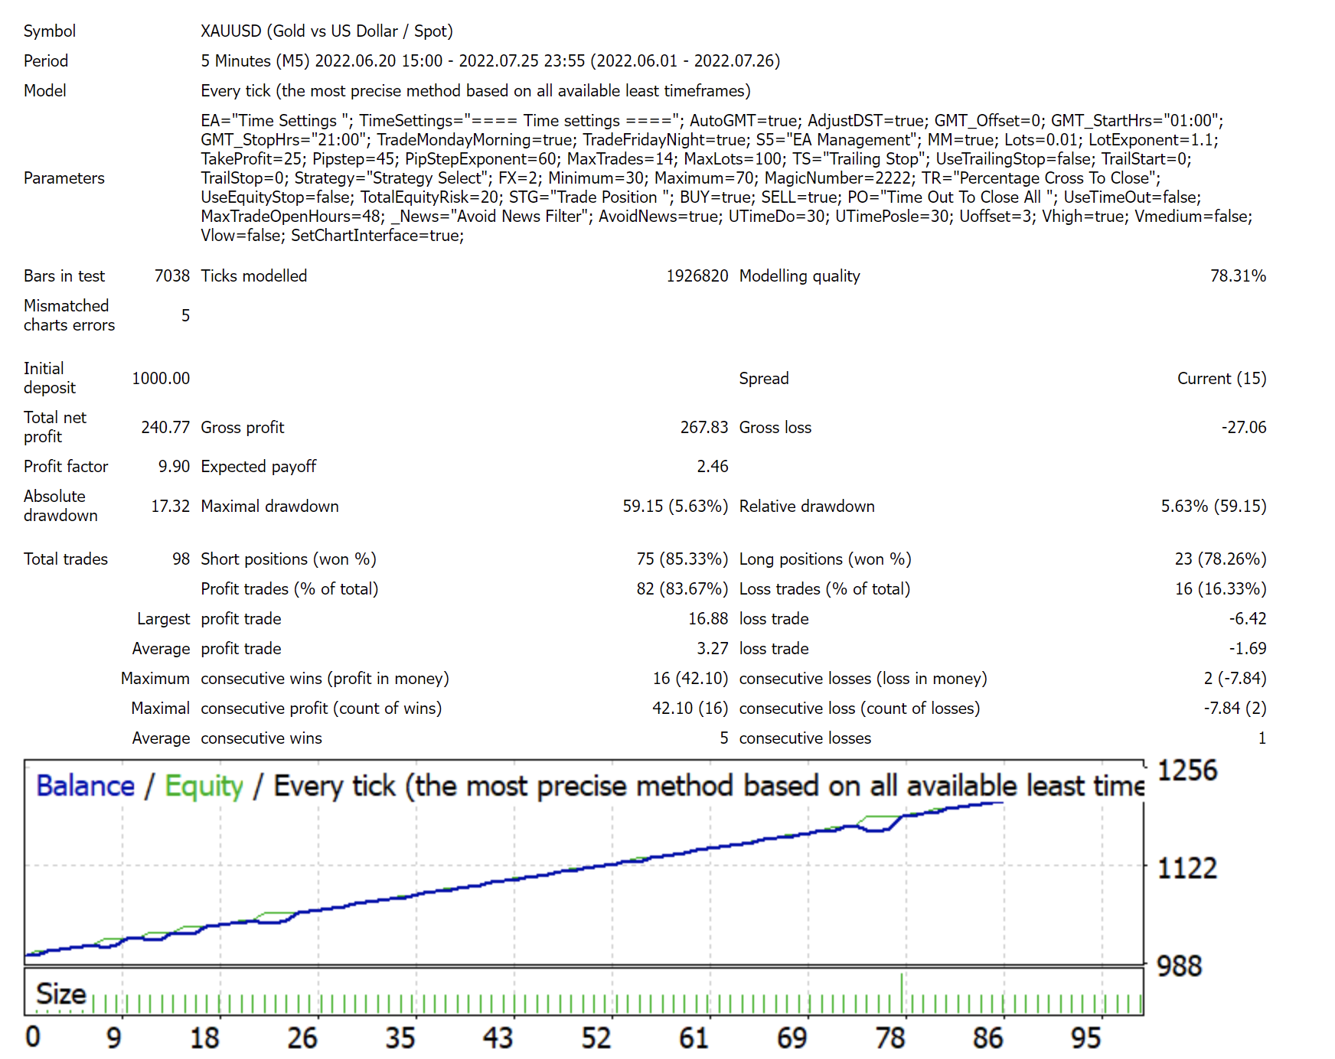Click the X-axis trade number 35
The width and height of the screenshot is (1335, 1059).
click(400, 1038)
